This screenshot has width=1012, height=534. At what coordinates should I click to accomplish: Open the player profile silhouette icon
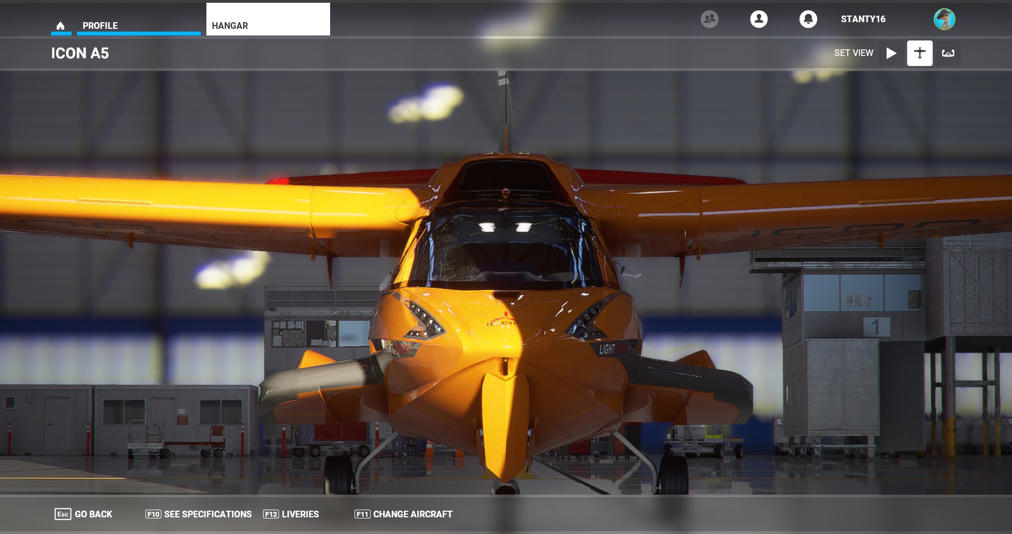(758, 19)
